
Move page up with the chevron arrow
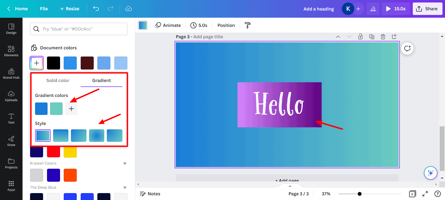(x=338, y=37)
